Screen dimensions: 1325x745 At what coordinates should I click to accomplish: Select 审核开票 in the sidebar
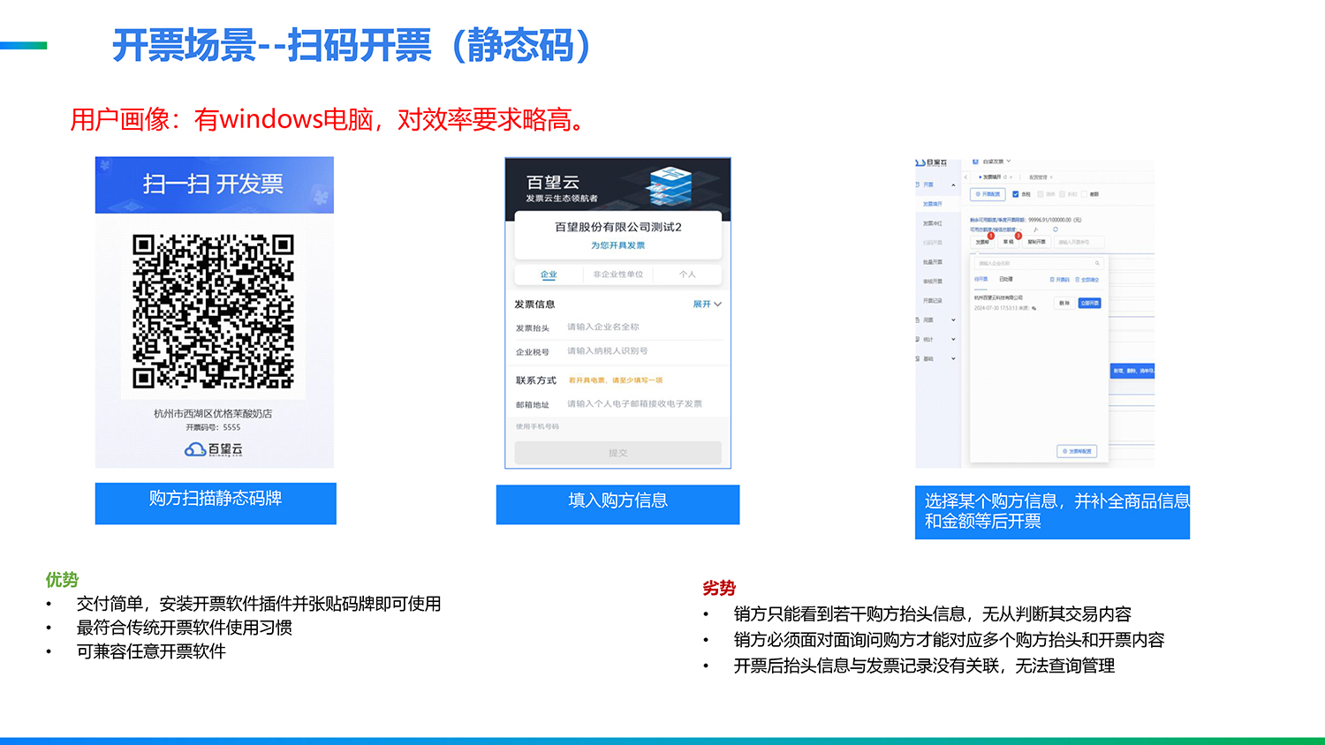click(933, 282)
